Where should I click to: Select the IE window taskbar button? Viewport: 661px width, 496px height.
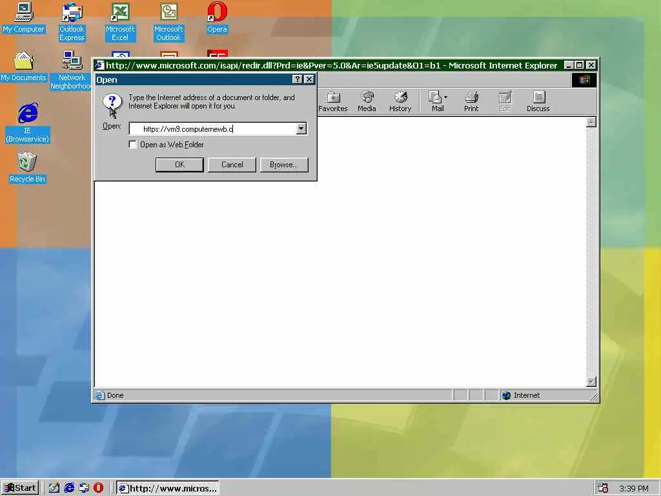pyautogui.click(x=168, y=488)
